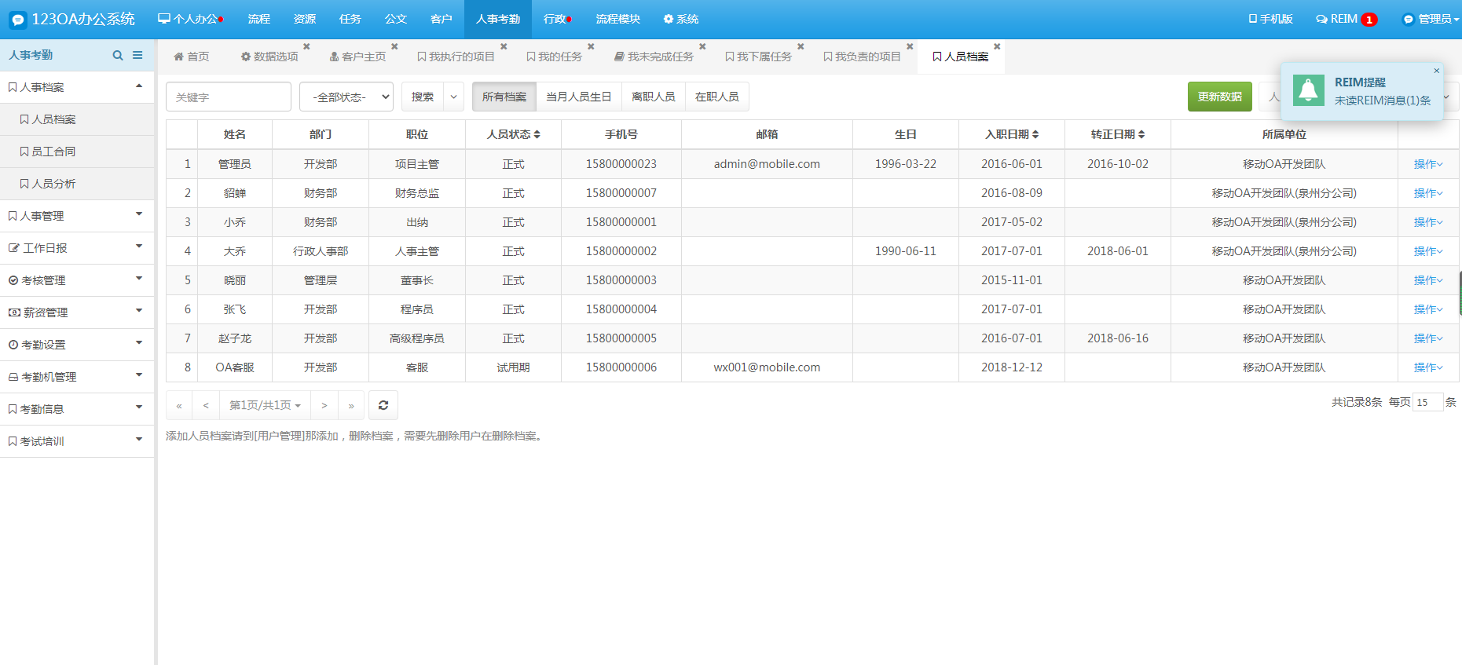Sort by 入职日期 column

point(1012,134)
